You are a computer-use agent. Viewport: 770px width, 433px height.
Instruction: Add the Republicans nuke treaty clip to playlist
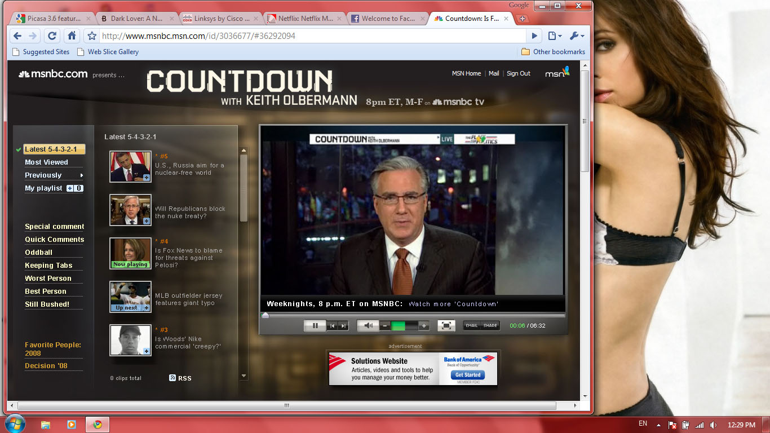click(x=147, y=221)
